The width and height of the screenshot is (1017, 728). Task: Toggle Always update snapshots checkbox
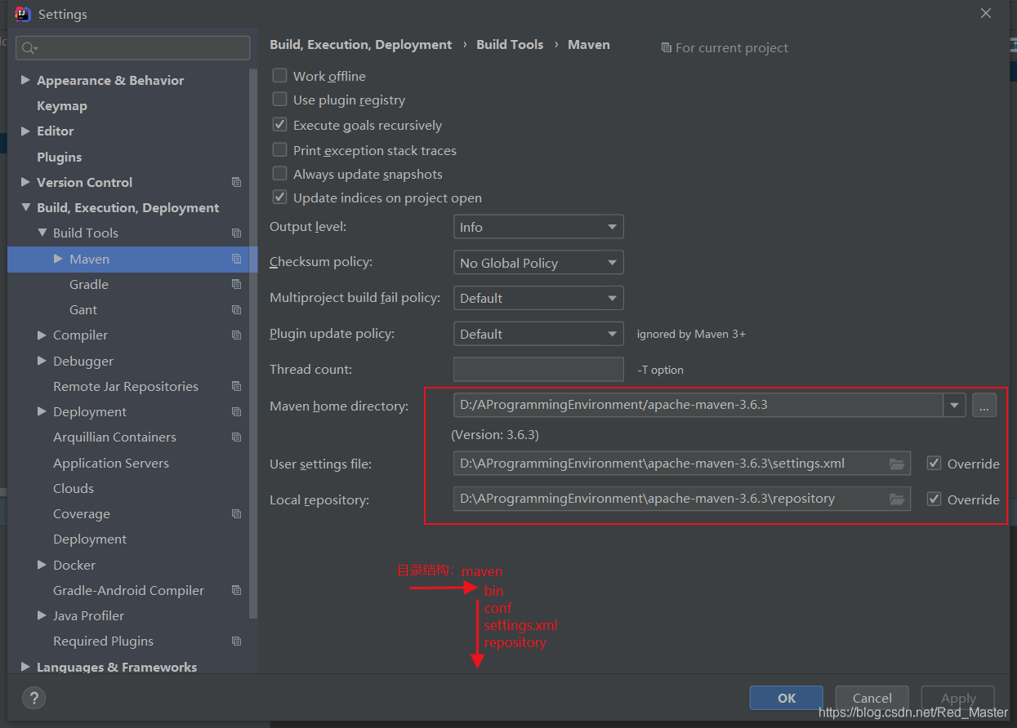pyautogui.click(x=279, y=174)
